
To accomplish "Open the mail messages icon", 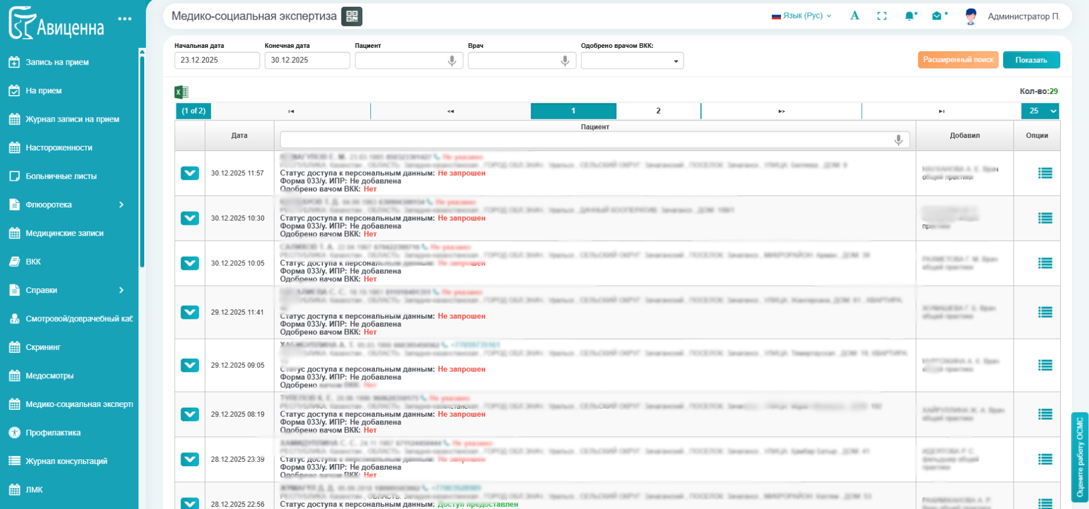I will [x=937, y=16].
